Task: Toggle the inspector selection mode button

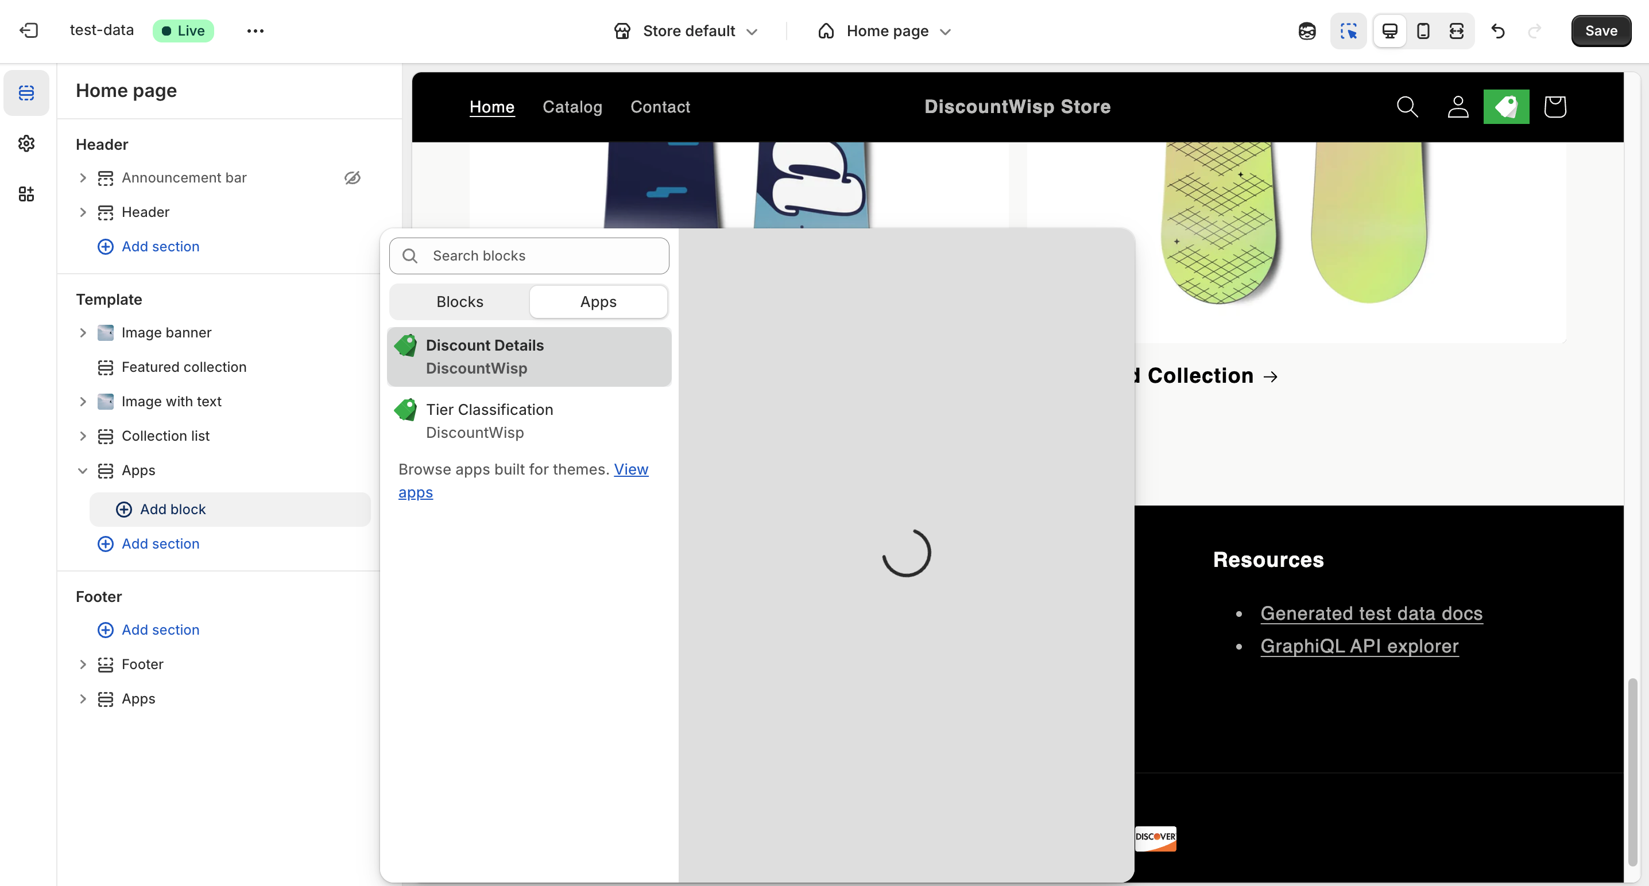Action: 1348,31
